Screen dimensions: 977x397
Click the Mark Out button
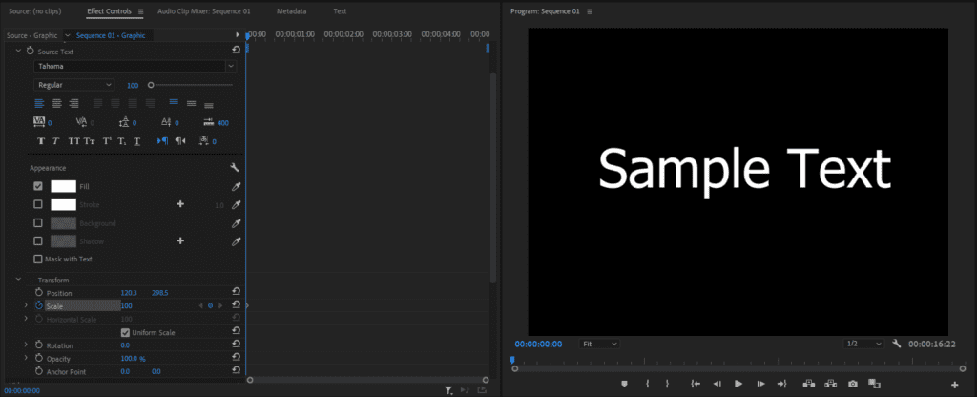point(667,384)
